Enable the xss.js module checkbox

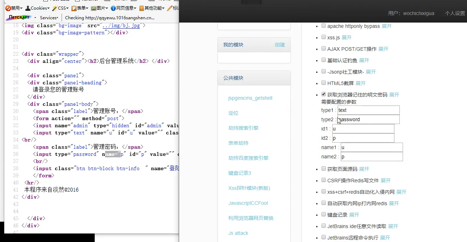point(323,37)
